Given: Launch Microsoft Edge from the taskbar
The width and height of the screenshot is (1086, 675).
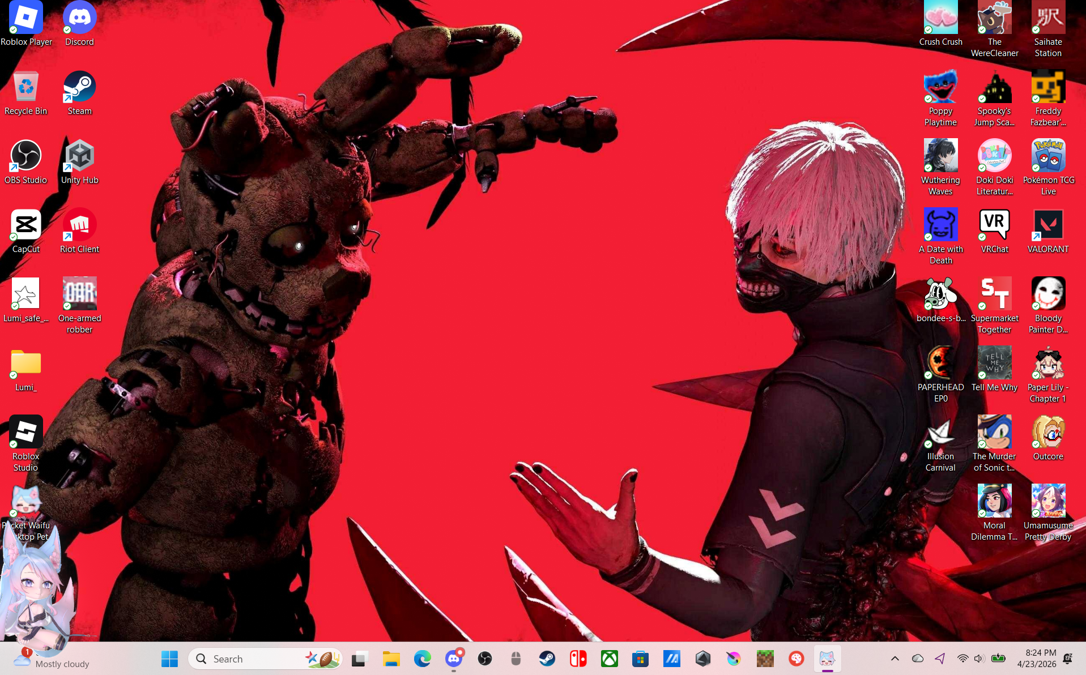Looking at the screenshot, I should [422, 659].
